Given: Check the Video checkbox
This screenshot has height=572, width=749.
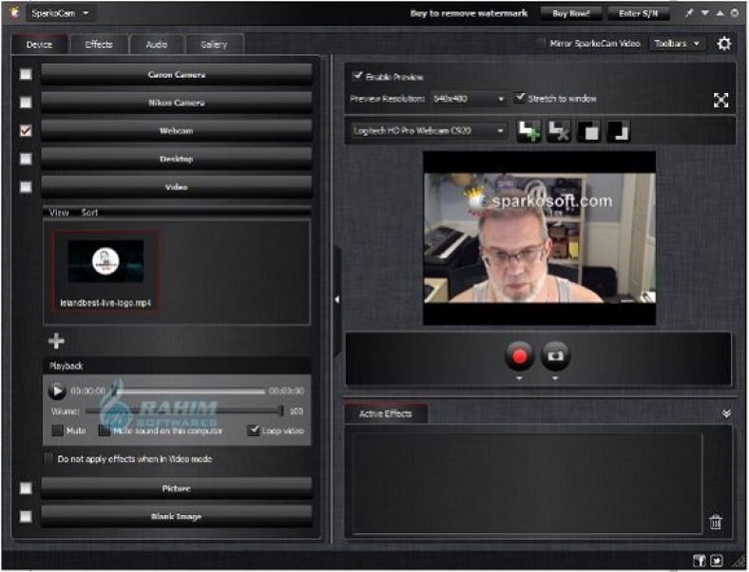Looking at the screenshot, I should (26, 186).
